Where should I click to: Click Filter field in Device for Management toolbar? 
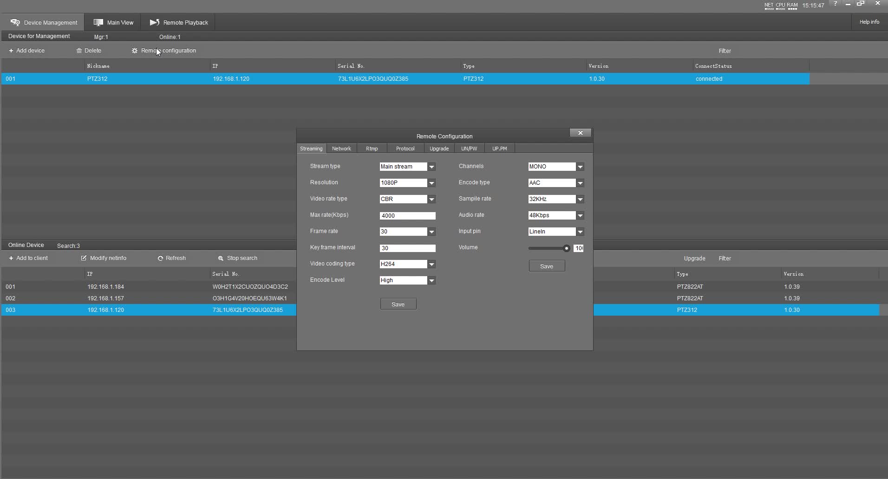pos(725,51)
